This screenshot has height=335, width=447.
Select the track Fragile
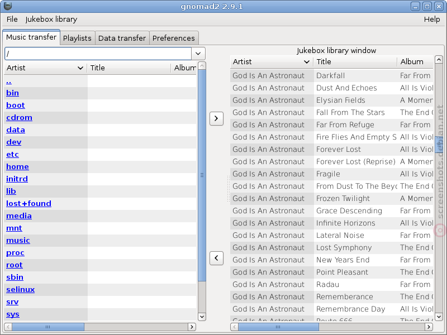coord(331,174)
